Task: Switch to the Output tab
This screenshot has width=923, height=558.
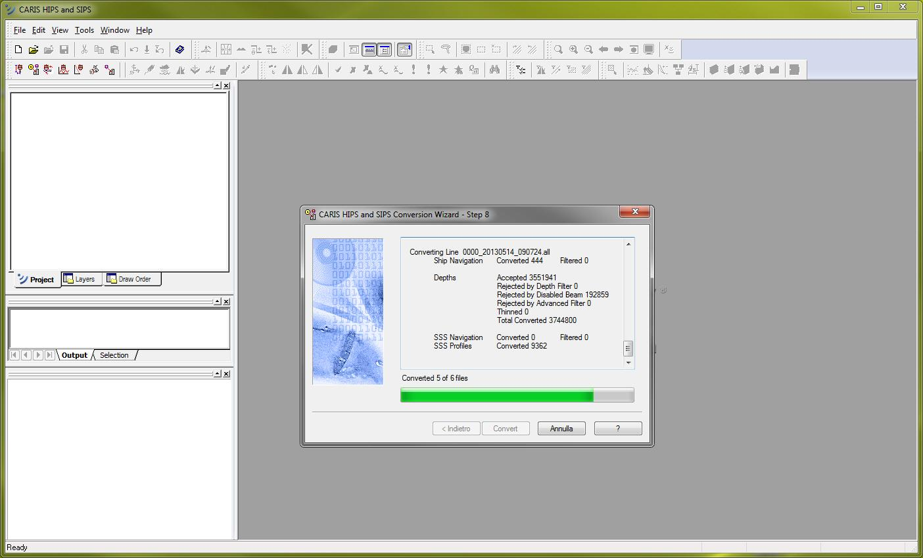Action: [74, 355]
